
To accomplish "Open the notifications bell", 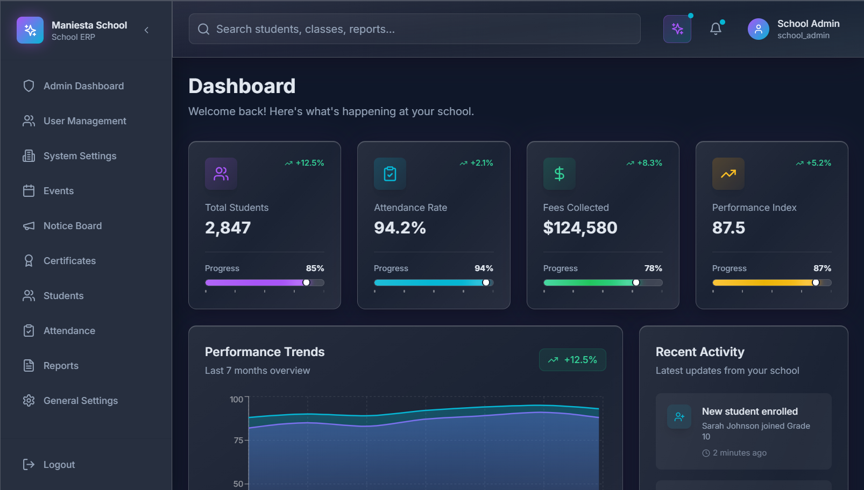I will click(x=716, y=29).
